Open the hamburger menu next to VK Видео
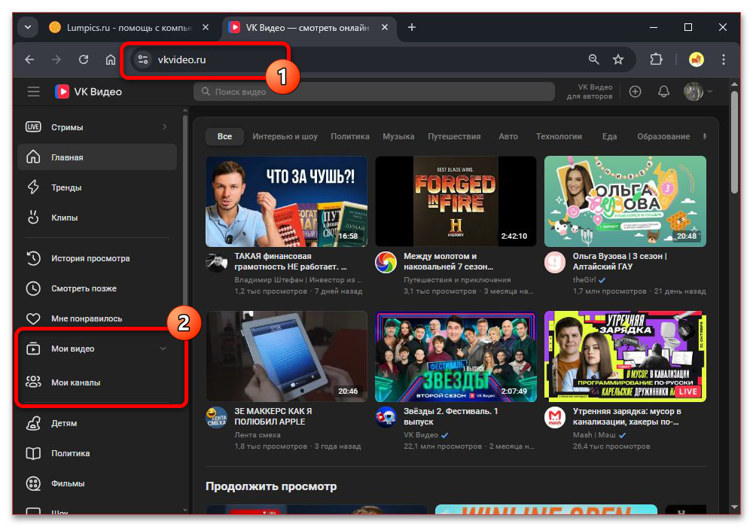753x527 pixels. point(33,91)
